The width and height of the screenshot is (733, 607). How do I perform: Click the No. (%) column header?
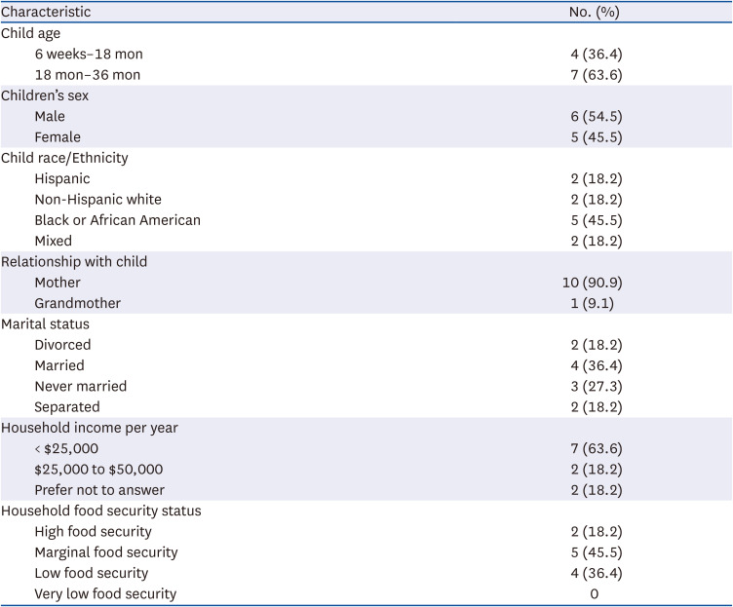coord(594,13)
